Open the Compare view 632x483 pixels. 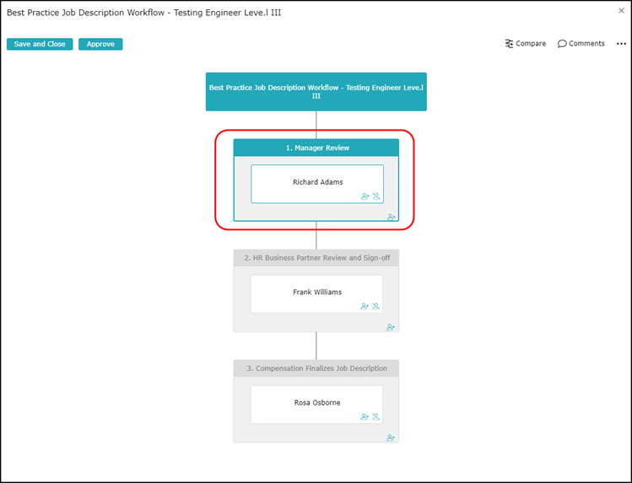click(x=526, y=44)
